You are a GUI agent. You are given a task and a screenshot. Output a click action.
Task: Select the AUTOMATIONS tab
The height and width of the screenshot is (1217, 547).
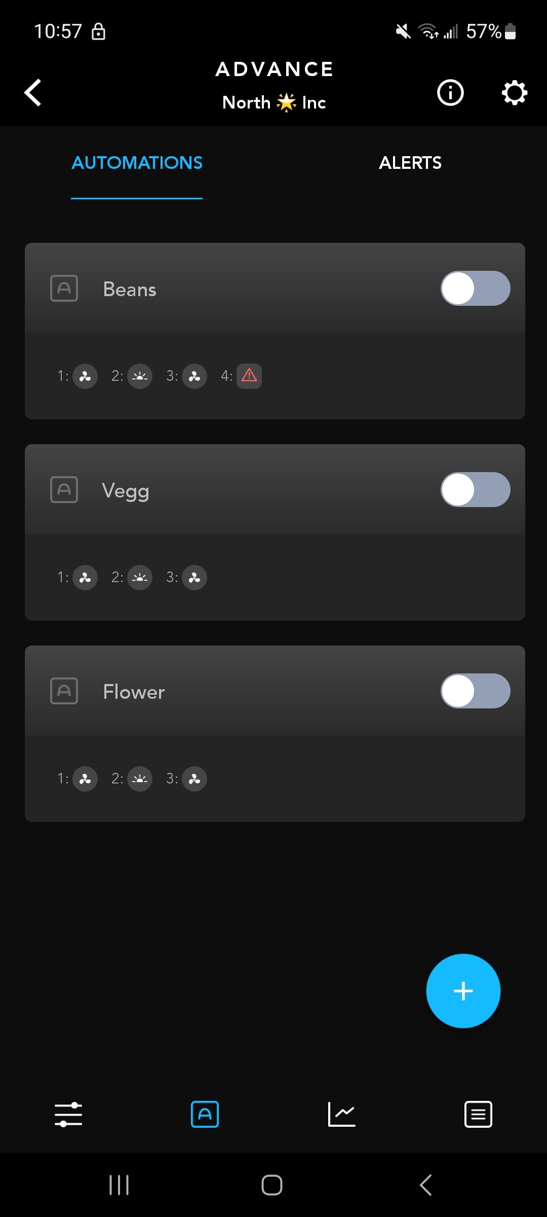(137, 163)
